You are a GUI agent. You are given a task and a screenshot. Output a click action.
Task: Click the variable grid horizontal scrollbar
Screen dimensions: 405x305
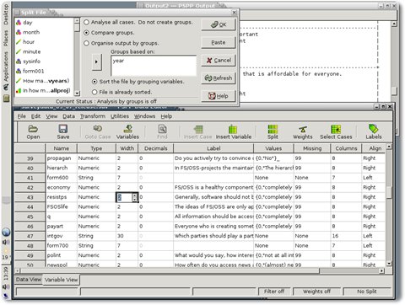pos(170,270)
